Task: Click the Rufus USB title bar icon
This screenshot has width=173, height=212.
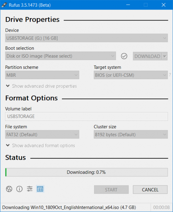Action: pyautogui.click(x=4, y=5)
